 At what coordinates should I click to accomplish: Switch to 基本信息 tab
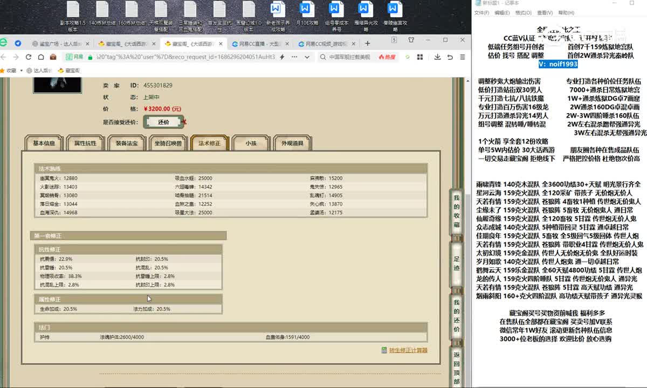pos(44,143)
